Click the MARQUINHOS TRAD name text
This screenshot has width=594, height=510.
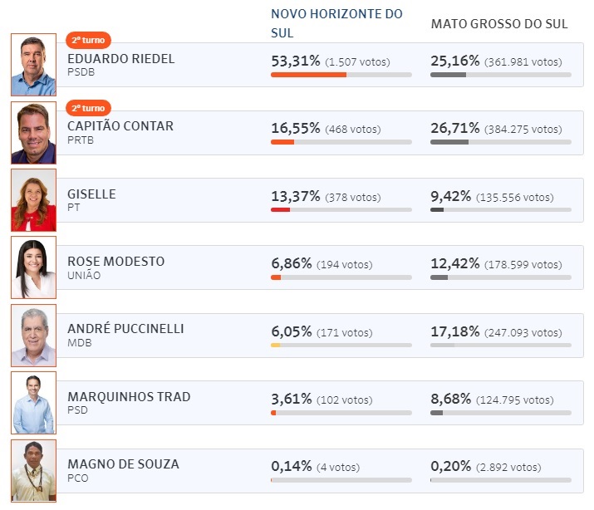click(x=129, y=397)
